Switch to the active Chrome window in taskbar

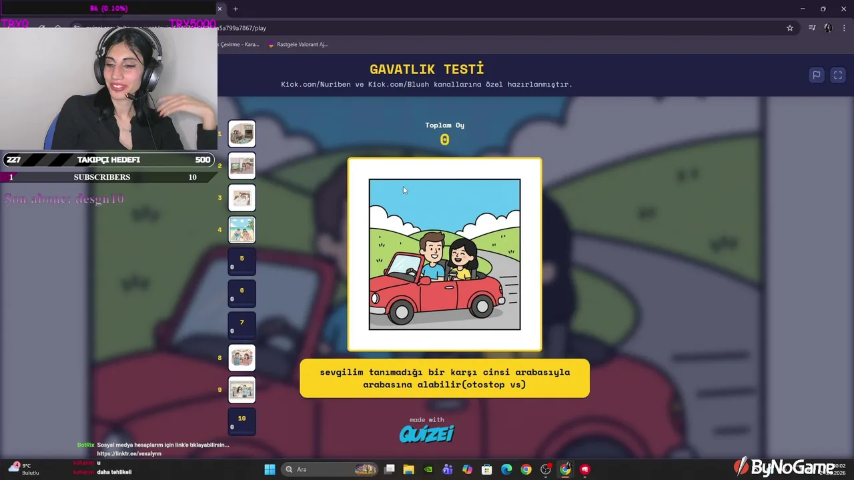pyautogui.click(x=565, y=469)
